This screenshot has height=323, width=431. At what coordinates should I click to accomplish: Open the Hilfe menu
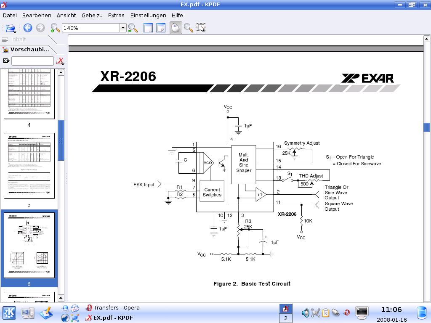pyautogui.click(x=177, y=16)
